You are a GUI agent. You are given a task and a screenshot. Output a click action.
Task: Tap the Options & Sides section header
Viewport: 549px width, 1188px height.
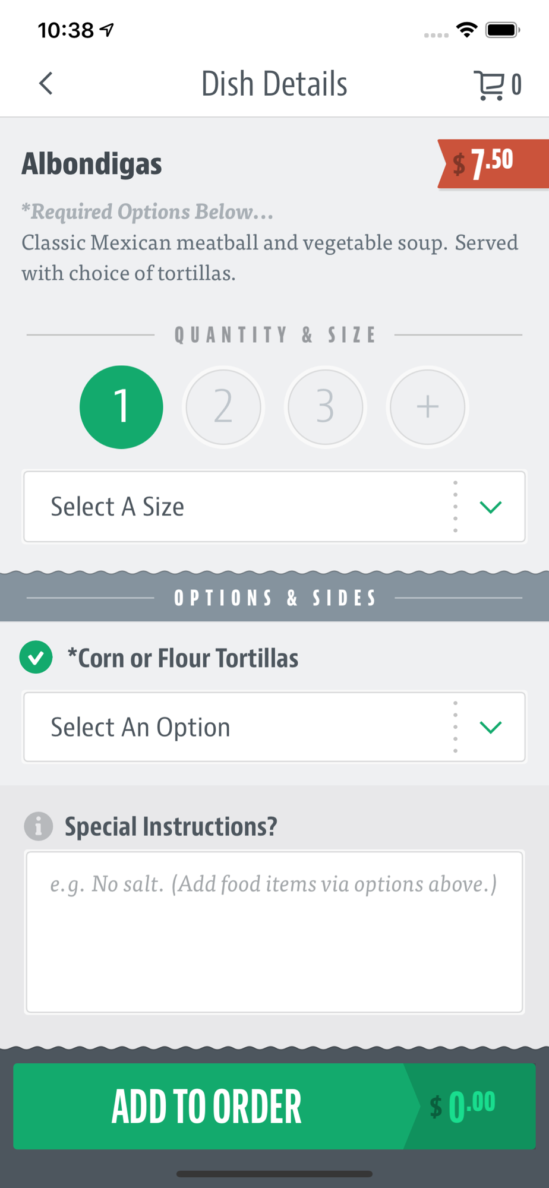point(274,598)
